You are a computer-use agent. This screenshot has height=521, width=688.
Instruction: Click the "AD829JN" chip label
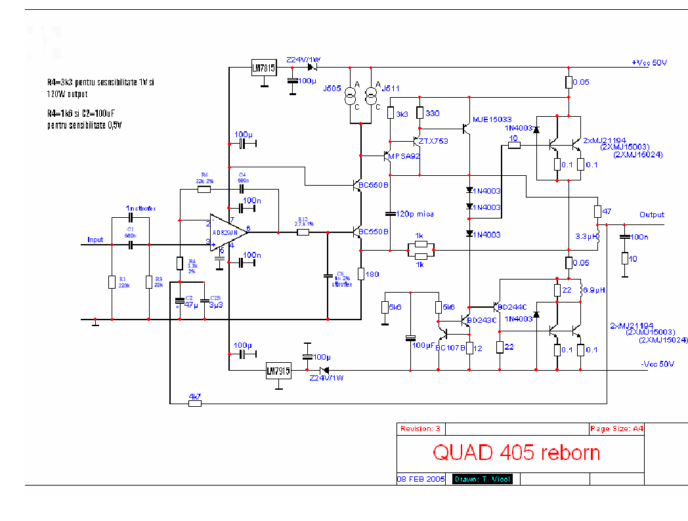click(x=225, y=232)
